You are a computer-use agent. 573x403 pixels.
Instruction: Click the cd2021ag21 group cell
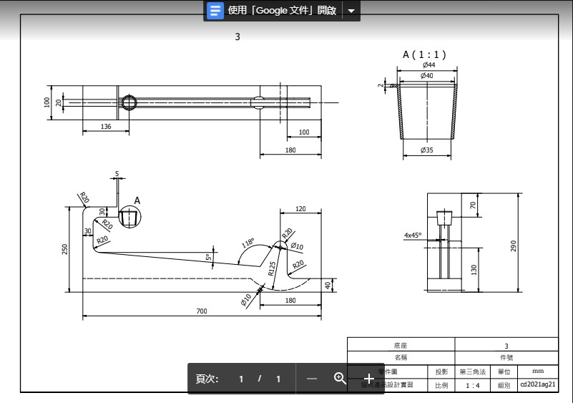pos(538,384)
